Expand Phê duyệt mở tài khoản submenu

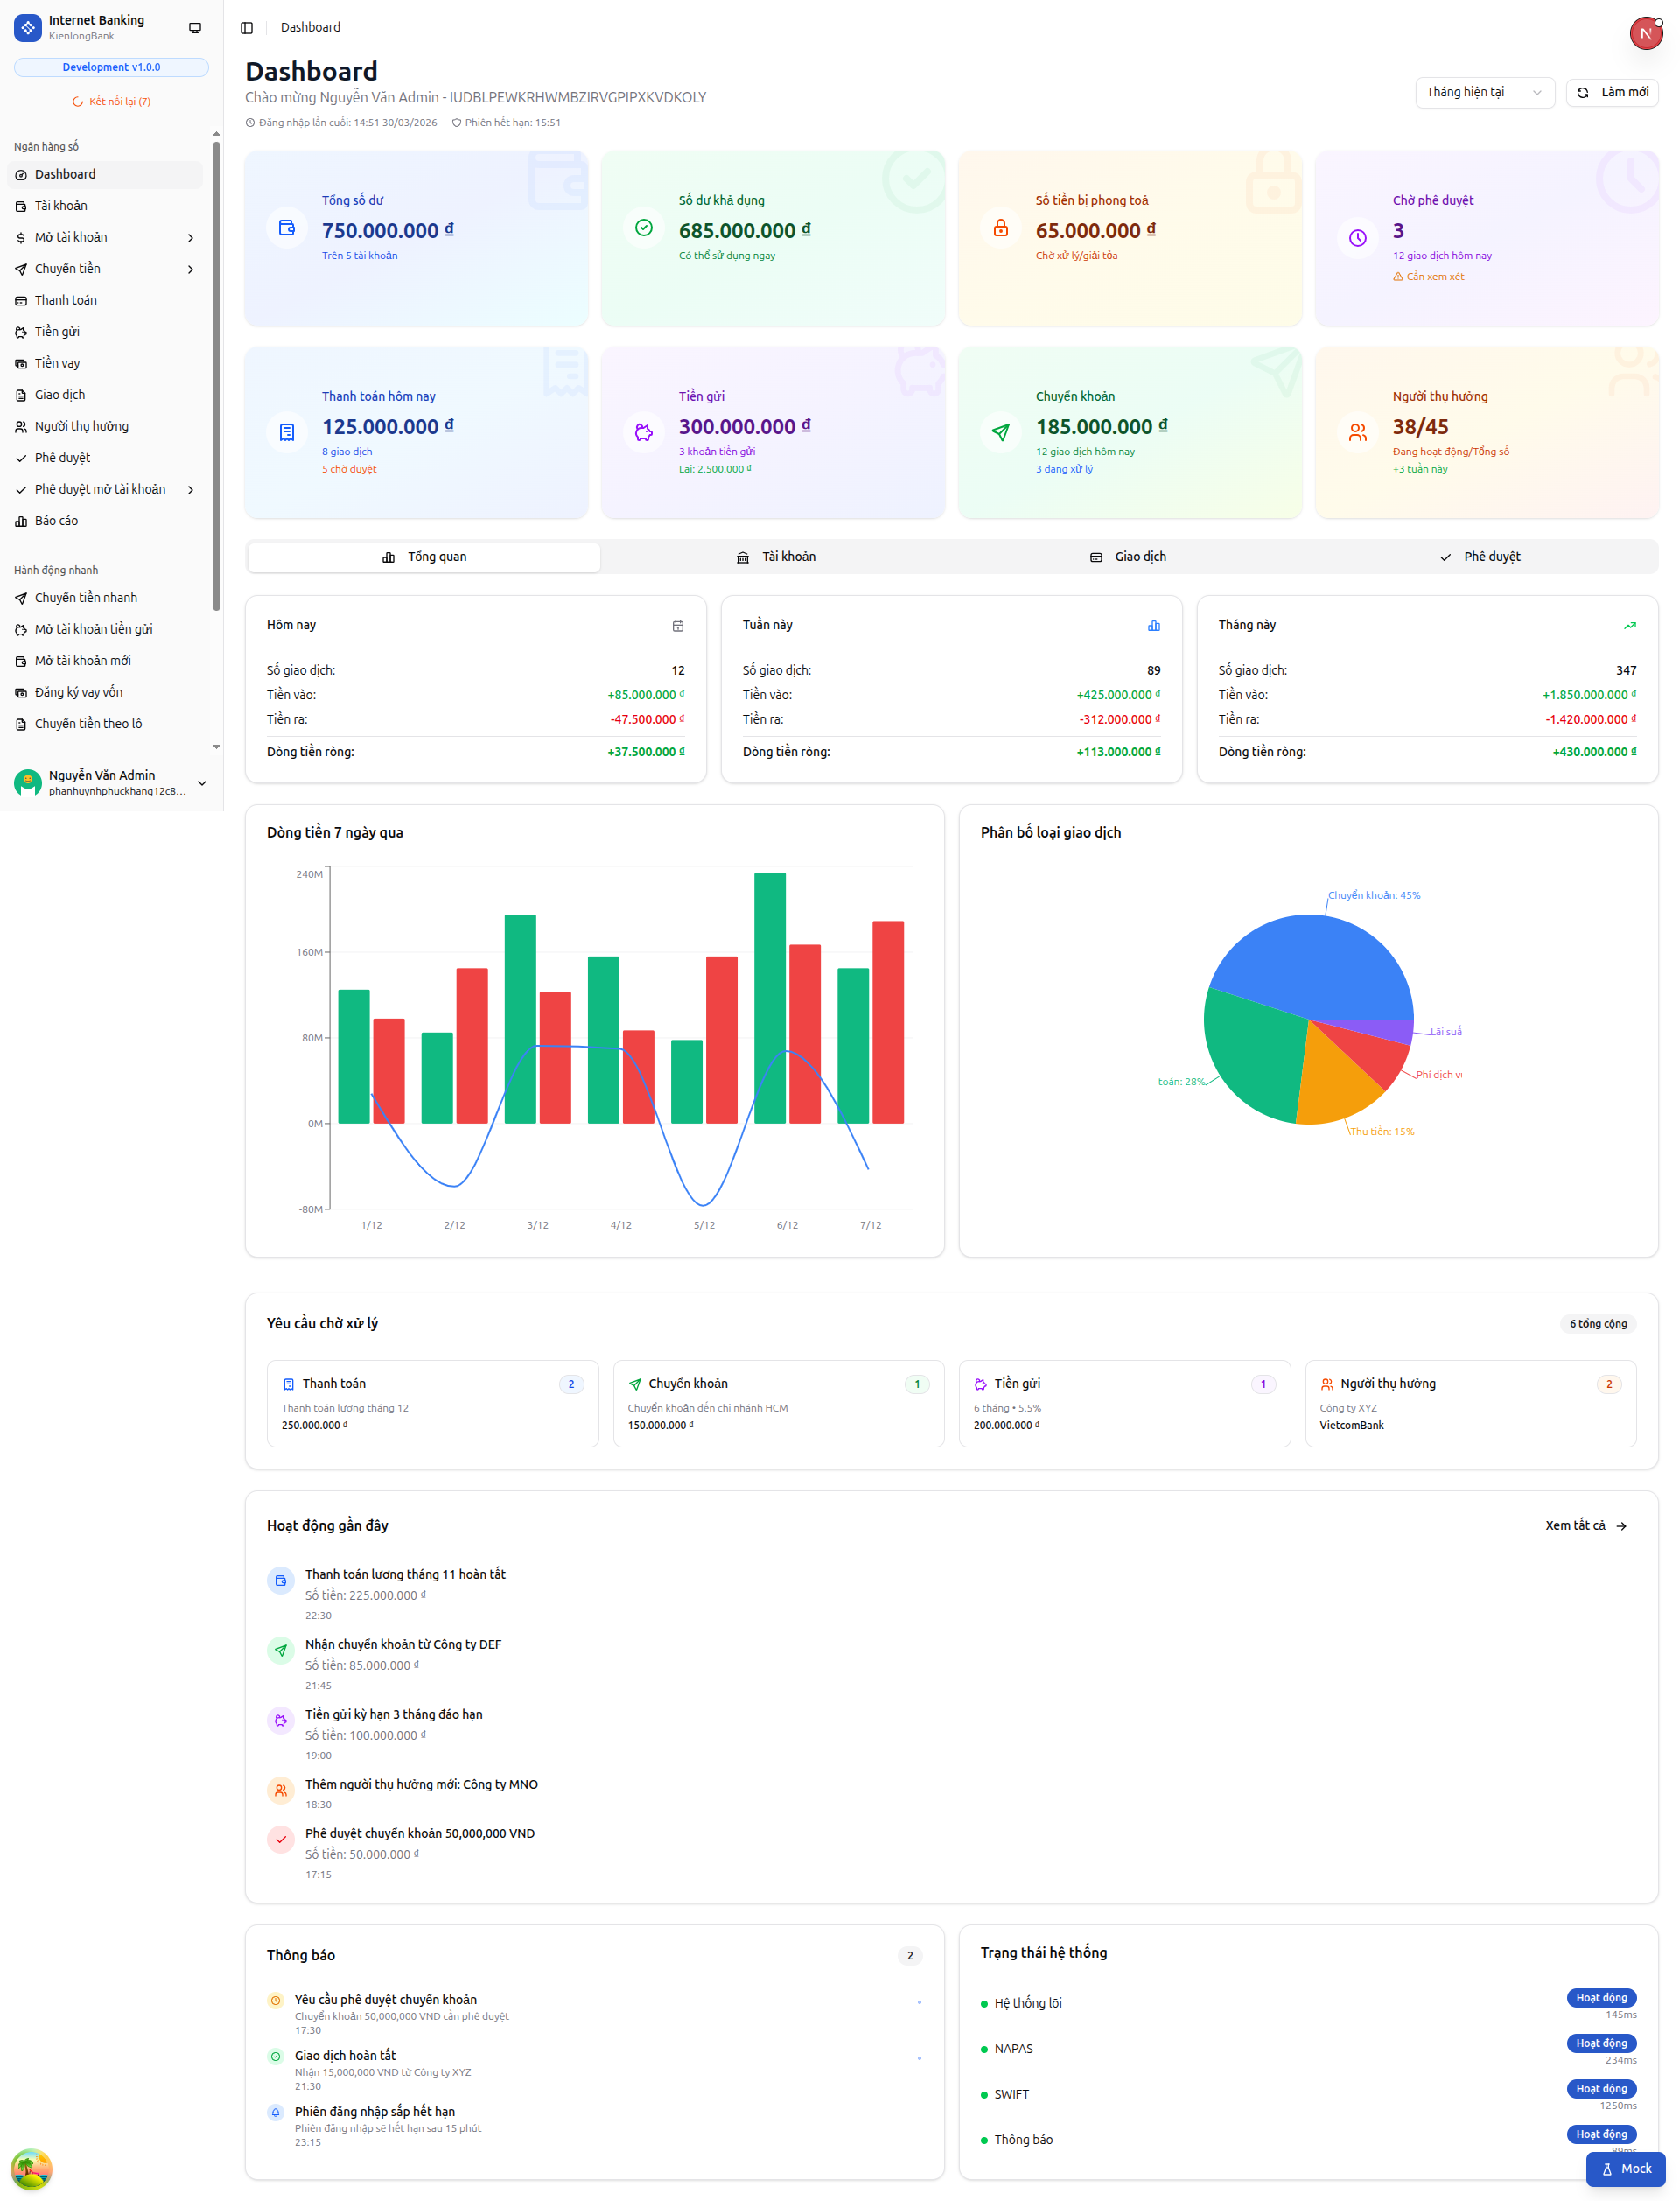coord(190,490)
